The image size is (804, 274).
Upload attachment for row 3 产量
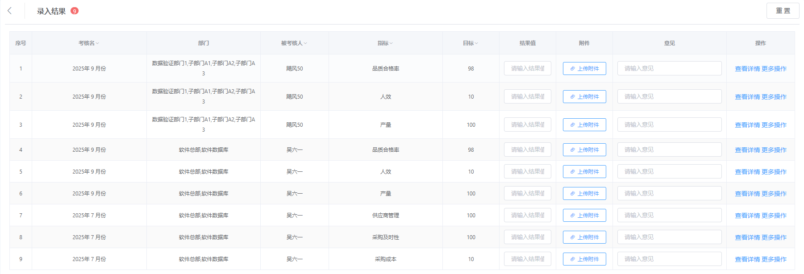584,125
